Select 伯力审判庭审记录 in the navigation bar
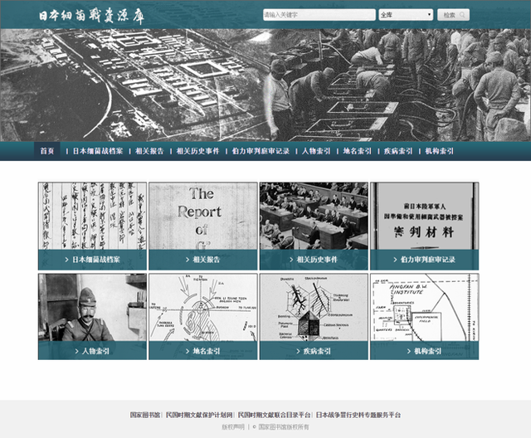 (x=260, y=152)
